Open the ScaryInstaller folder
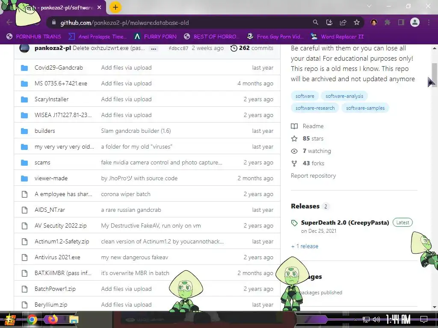The width and height of the screenshot is (438, 328). pos(51,99)
